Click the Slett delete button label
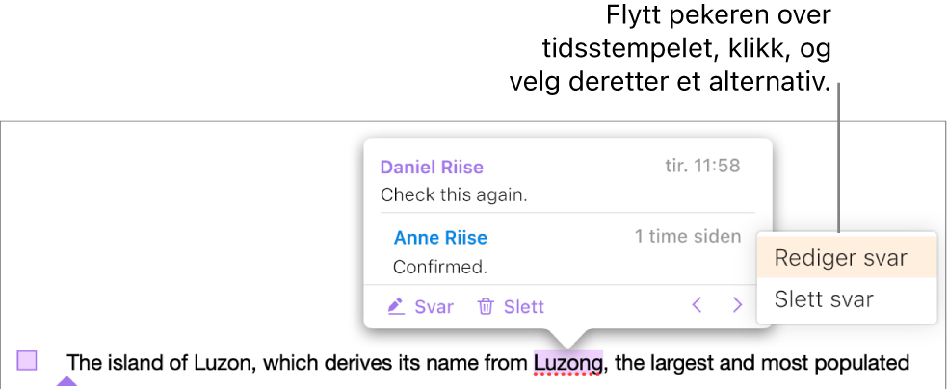This screenshot has width=948, height=389. (x=524, y=307)
